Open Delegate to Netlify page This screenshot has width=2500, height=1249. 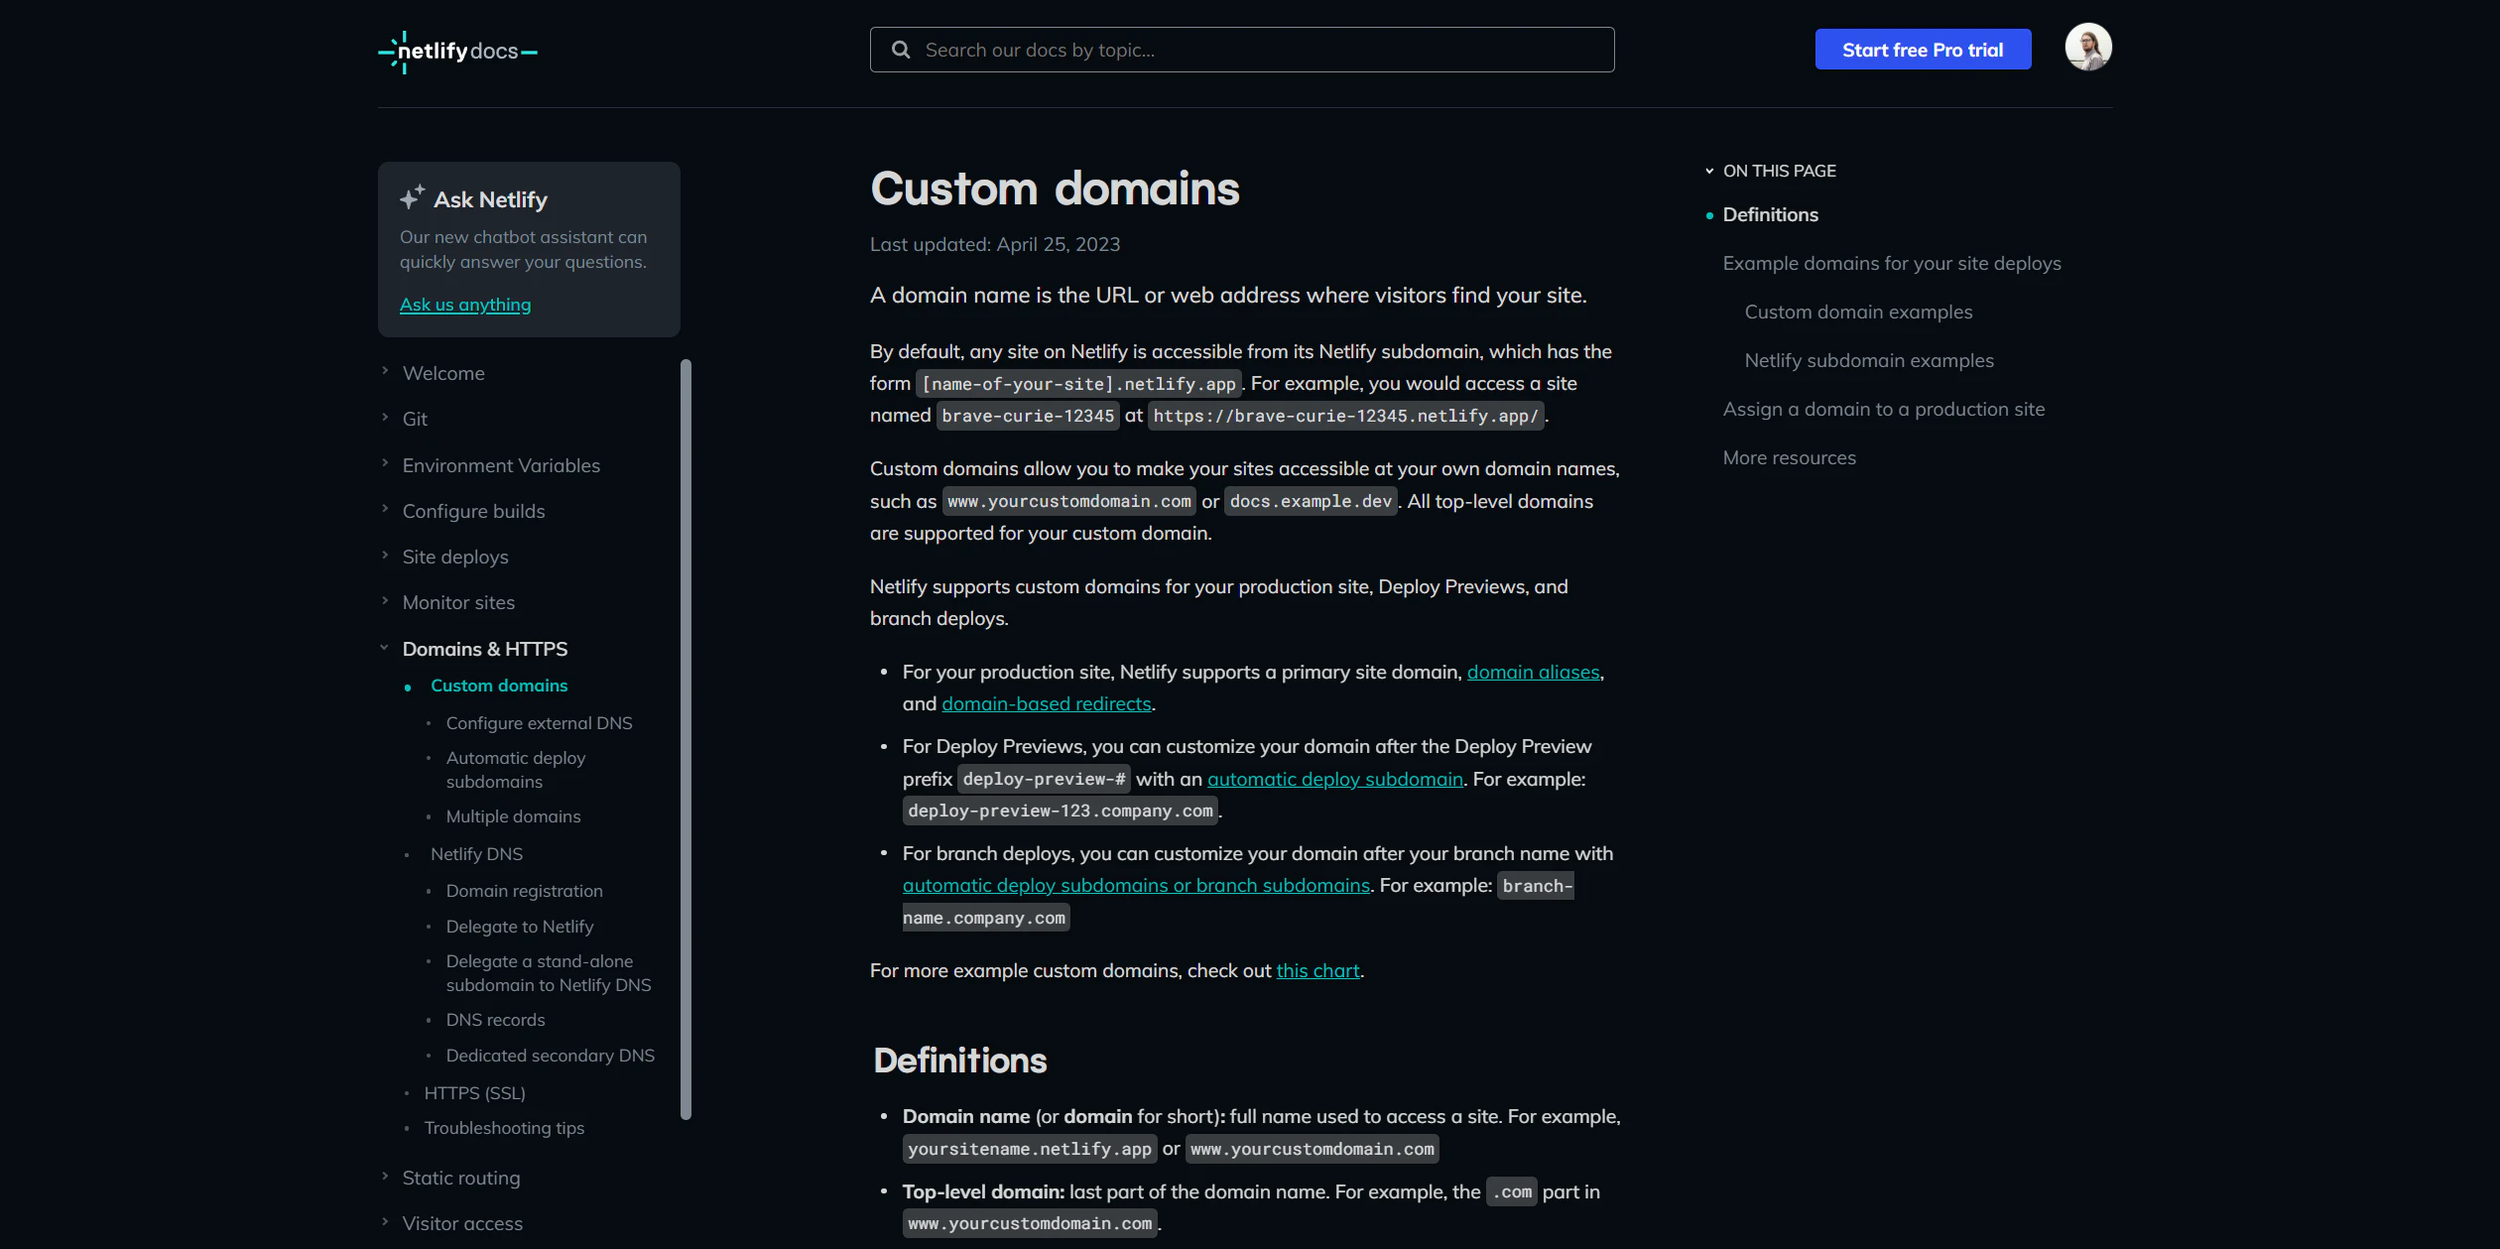tap(520, 927)
